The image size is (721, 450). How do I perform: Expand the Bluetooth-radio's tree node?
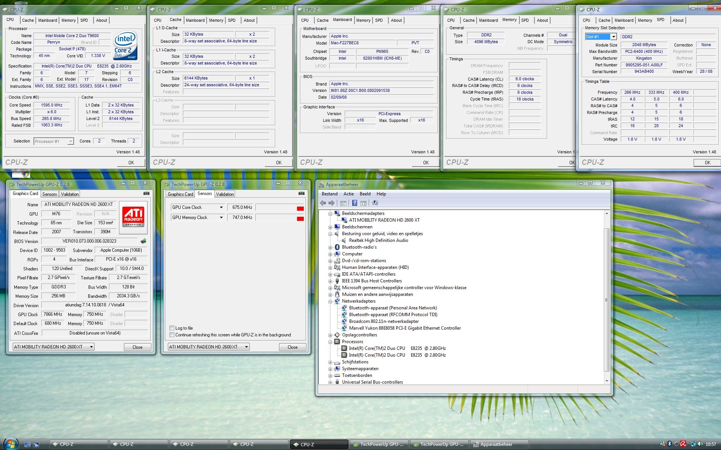click(x=330, y=247)
